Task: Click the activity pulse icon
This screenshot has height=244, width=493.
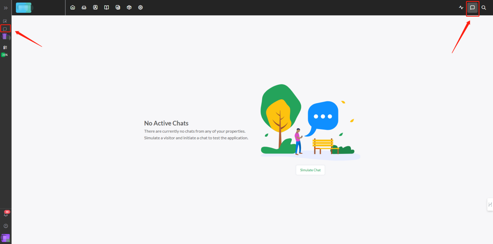Action: click(x=461, y=7)
